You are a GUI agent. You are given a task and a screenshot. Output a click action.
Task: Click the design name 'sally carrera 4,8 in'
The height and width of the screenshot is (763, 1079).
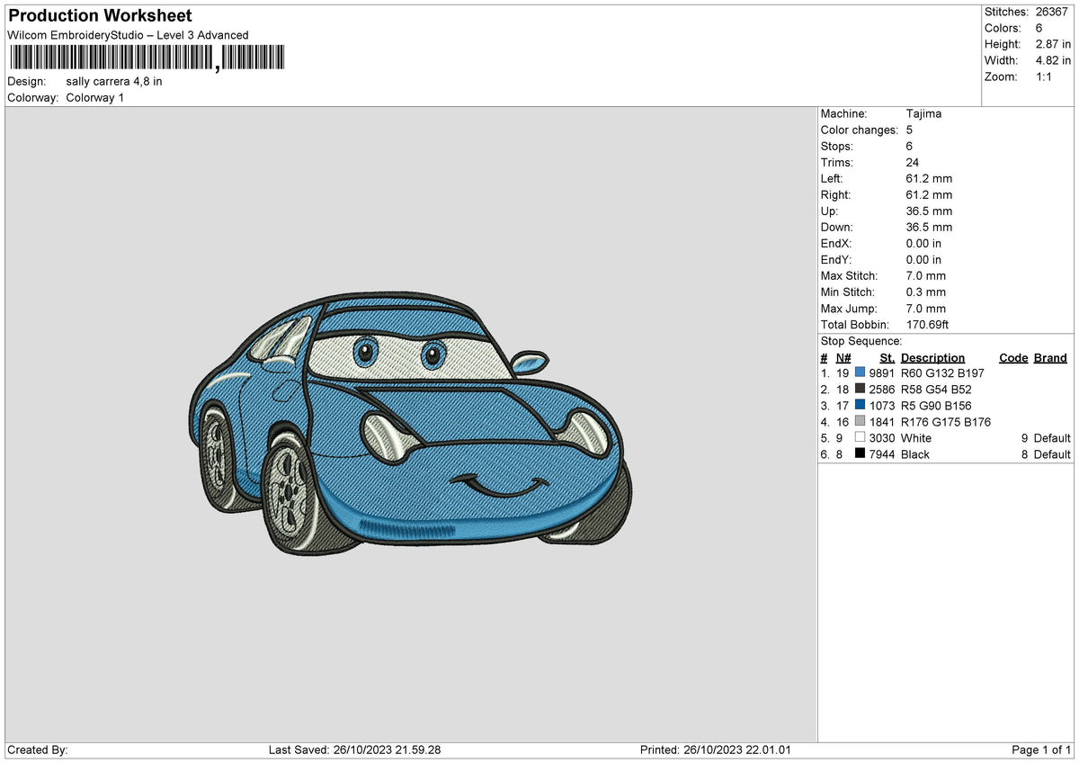tap(114, 81)
